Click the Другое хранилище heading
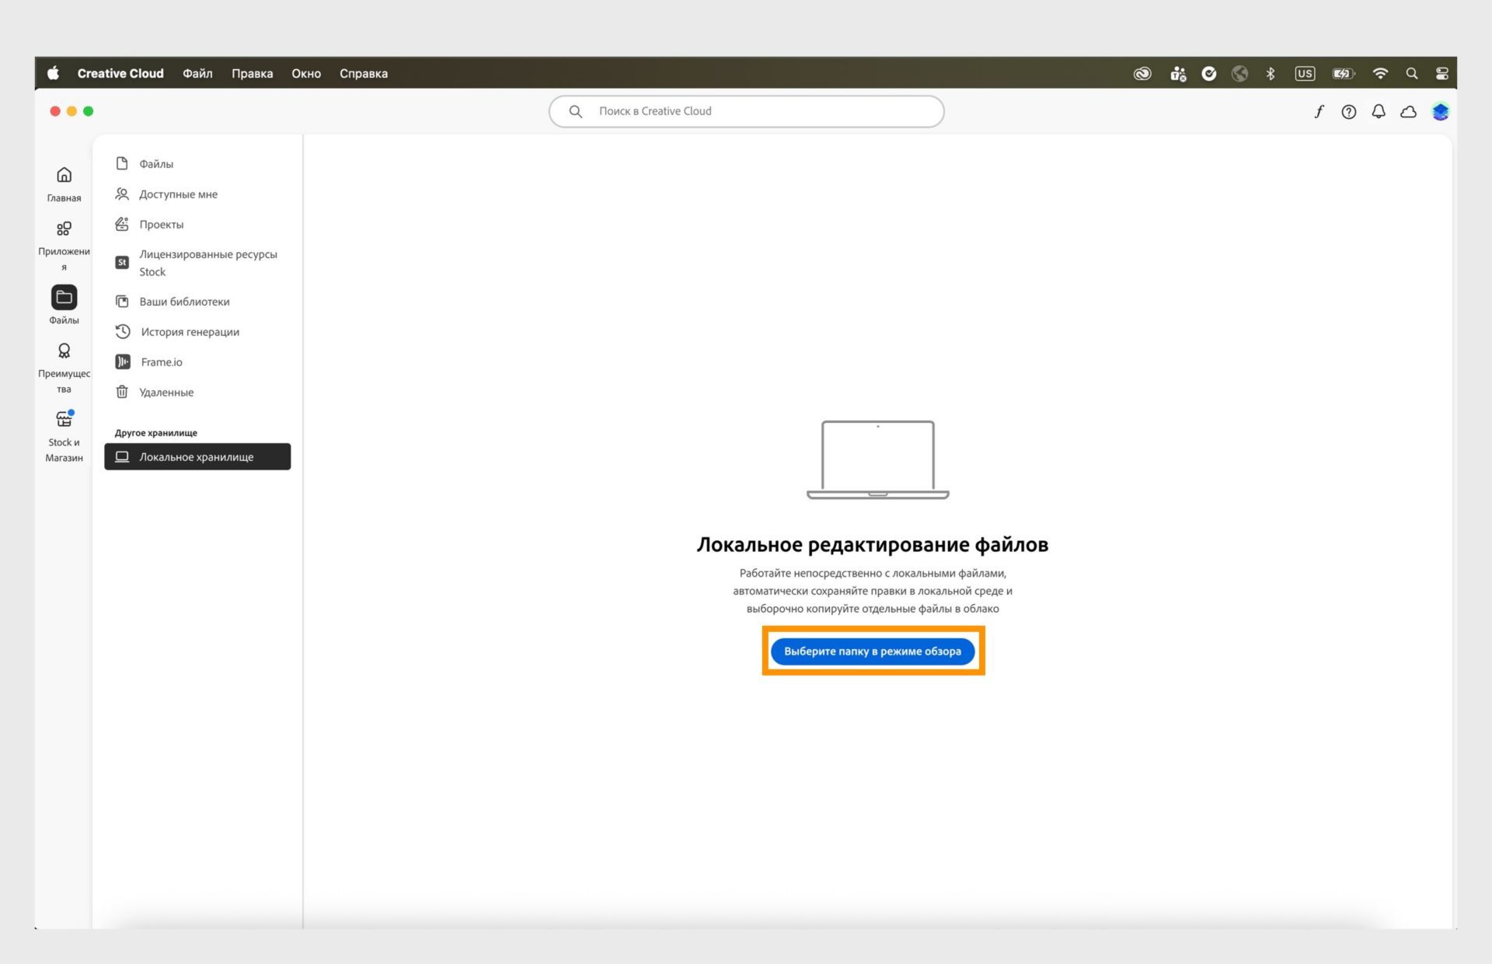 click(156, 433)
